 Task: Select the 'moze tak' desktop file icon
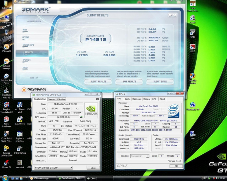[x=20, y=164]
